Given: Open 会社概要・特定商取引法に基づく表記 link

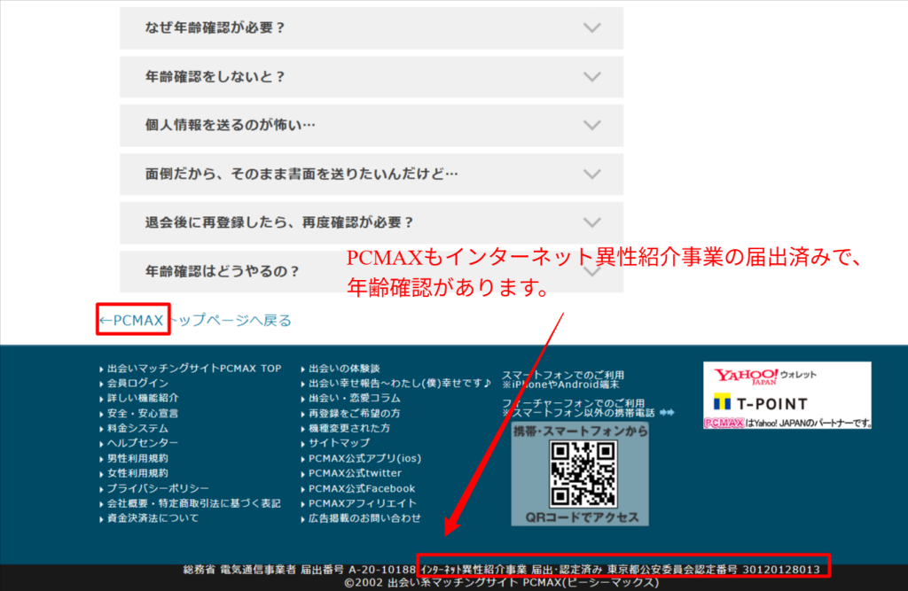Looking at the screenshot, I should (x=194, y=503).
